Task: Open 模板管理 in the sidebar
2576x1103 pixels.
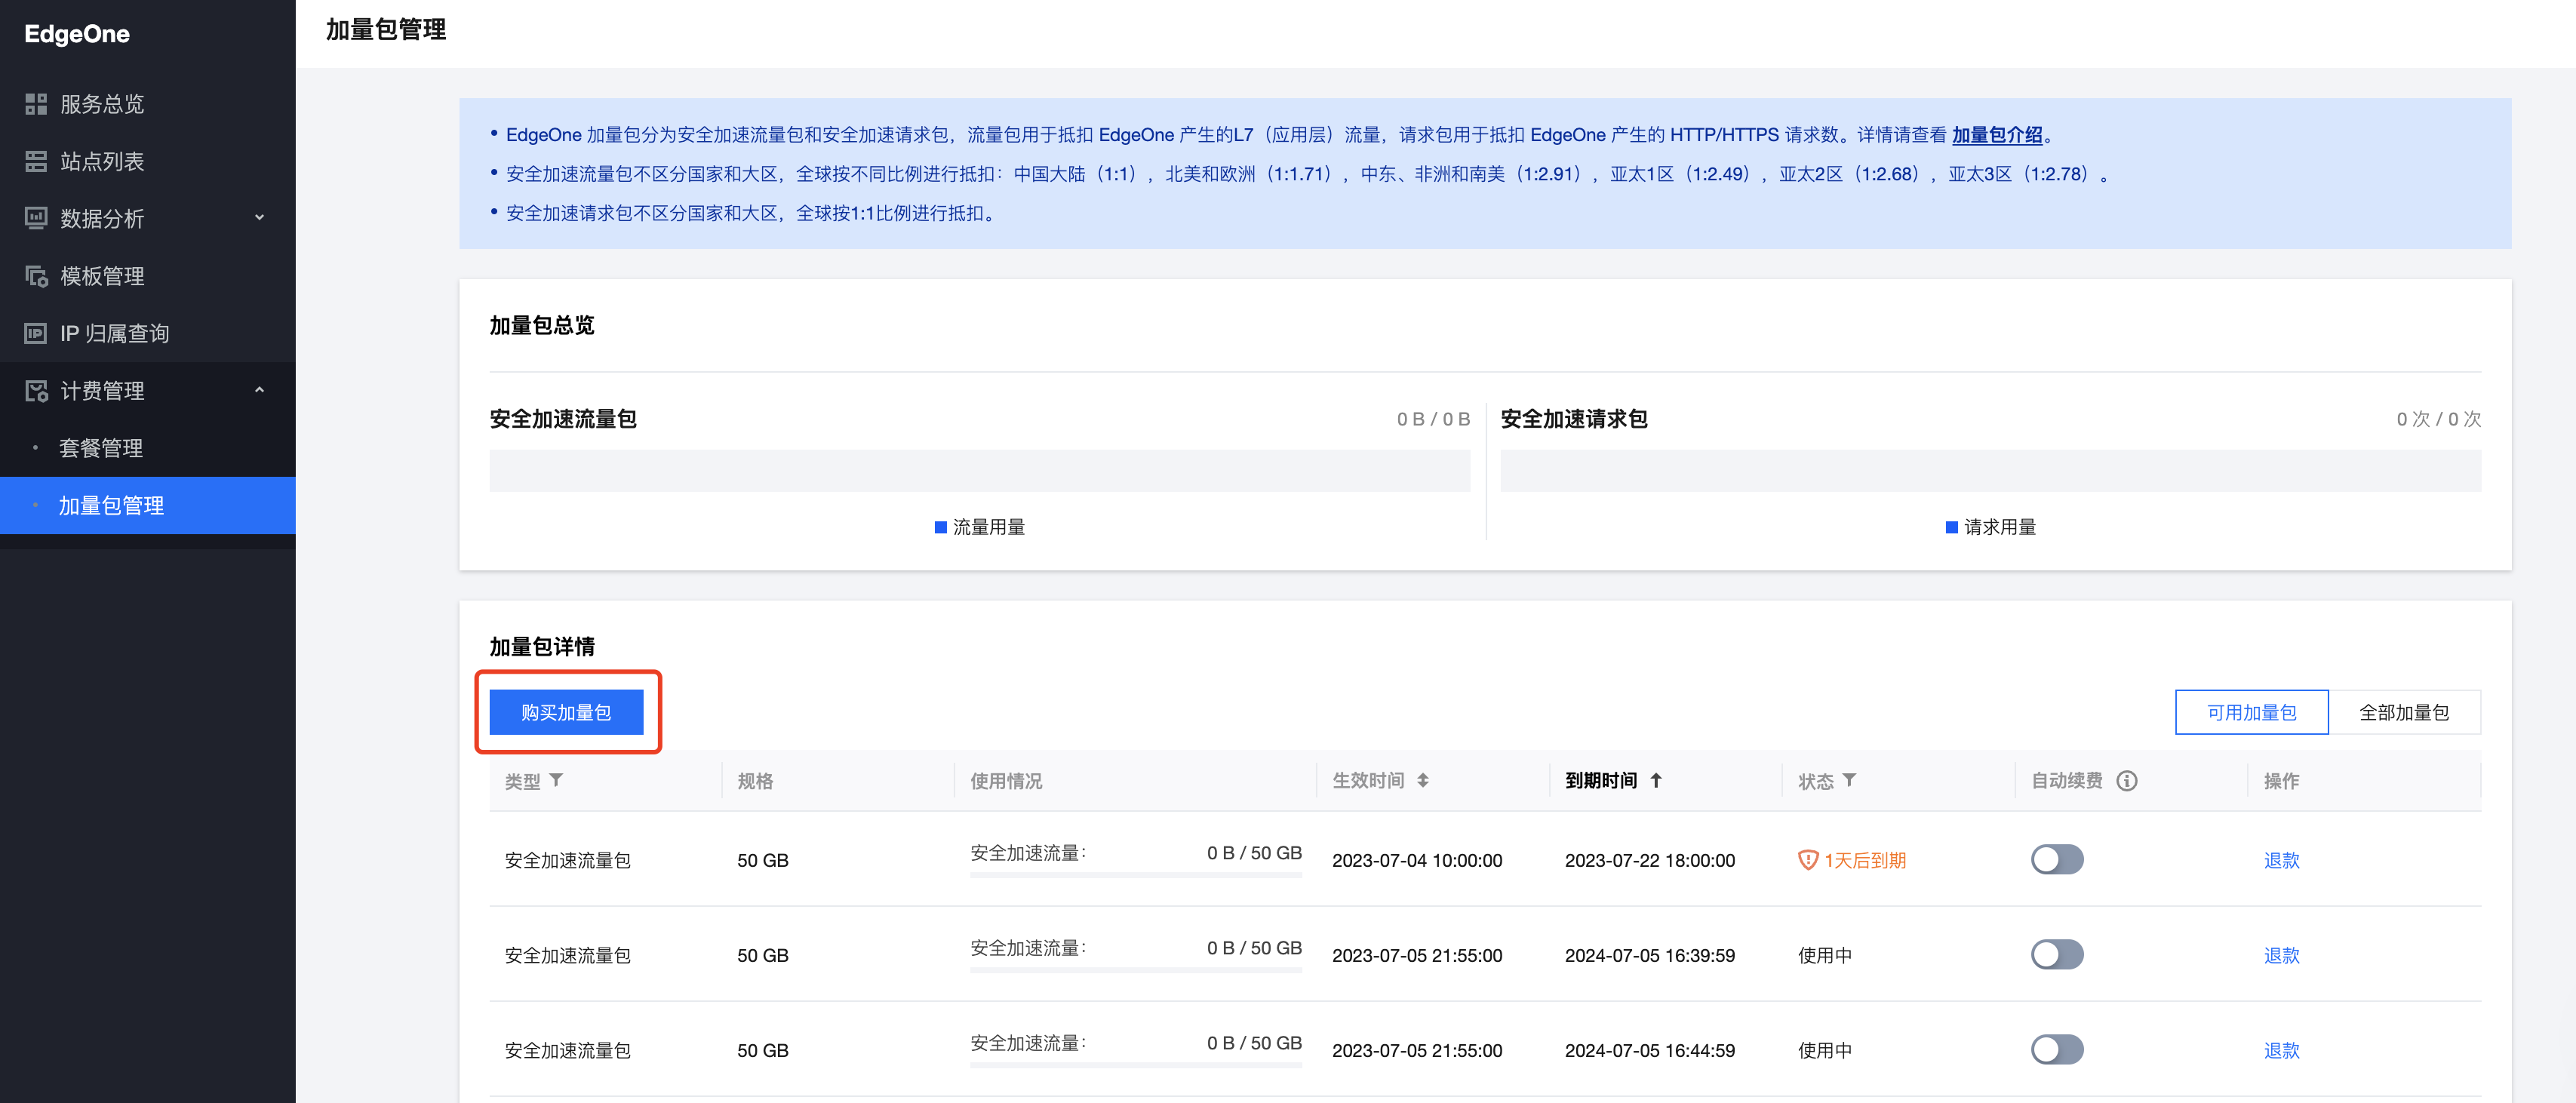Action: coord(148,276)
